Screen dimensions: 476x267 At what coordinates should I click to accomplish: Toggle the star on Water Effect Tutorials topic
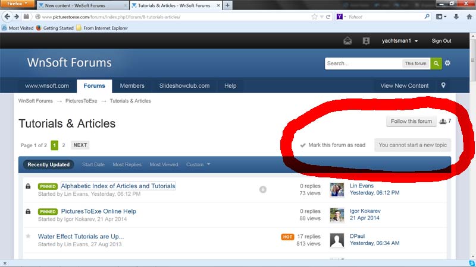[28, 236]
